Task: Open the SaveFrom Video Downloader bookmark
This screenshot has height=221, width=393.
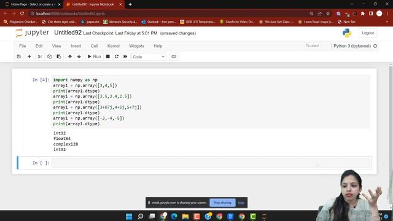Action: [x=237, y=22]
